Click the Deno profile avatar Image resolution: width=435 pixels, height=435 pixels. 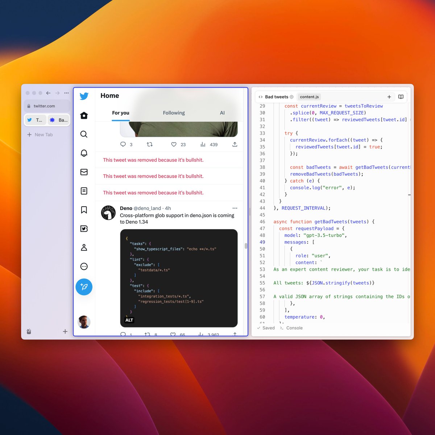click(x=108, y=213)
